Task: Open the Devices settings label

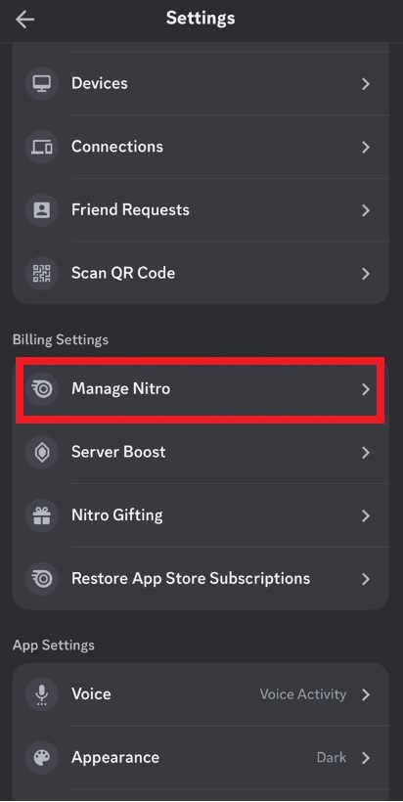Action: 99,83
